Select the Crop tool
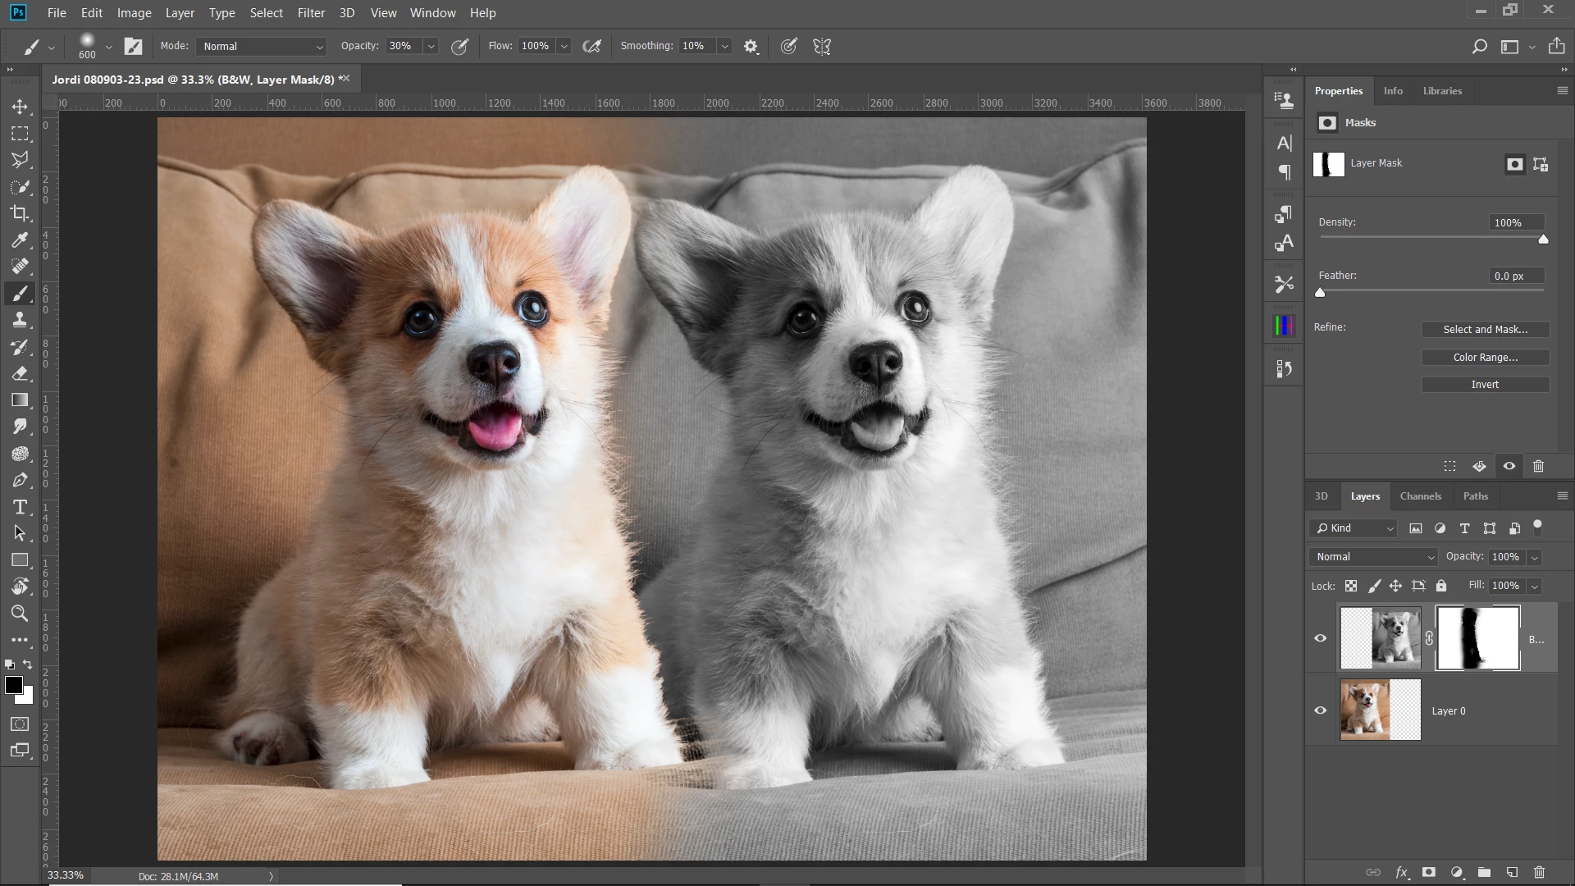 click(20, 213)
